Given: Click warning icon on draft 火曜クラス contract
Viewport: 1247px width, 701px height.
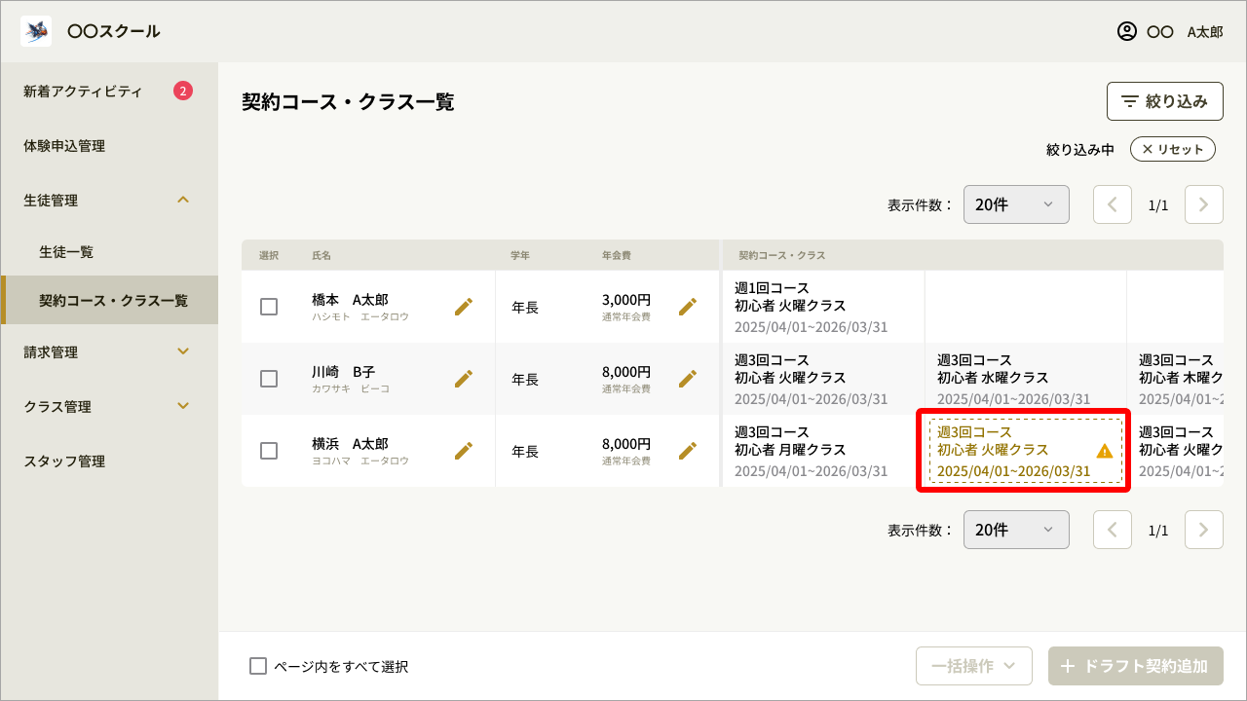Looking at the screenshot, I should pyautogui.click(x=1104, y=451).
